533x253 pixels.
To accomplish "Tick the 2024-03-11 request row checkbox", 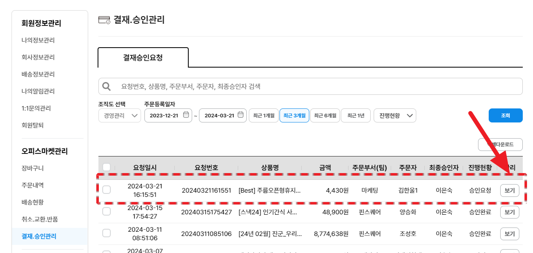I will point(107,233).
